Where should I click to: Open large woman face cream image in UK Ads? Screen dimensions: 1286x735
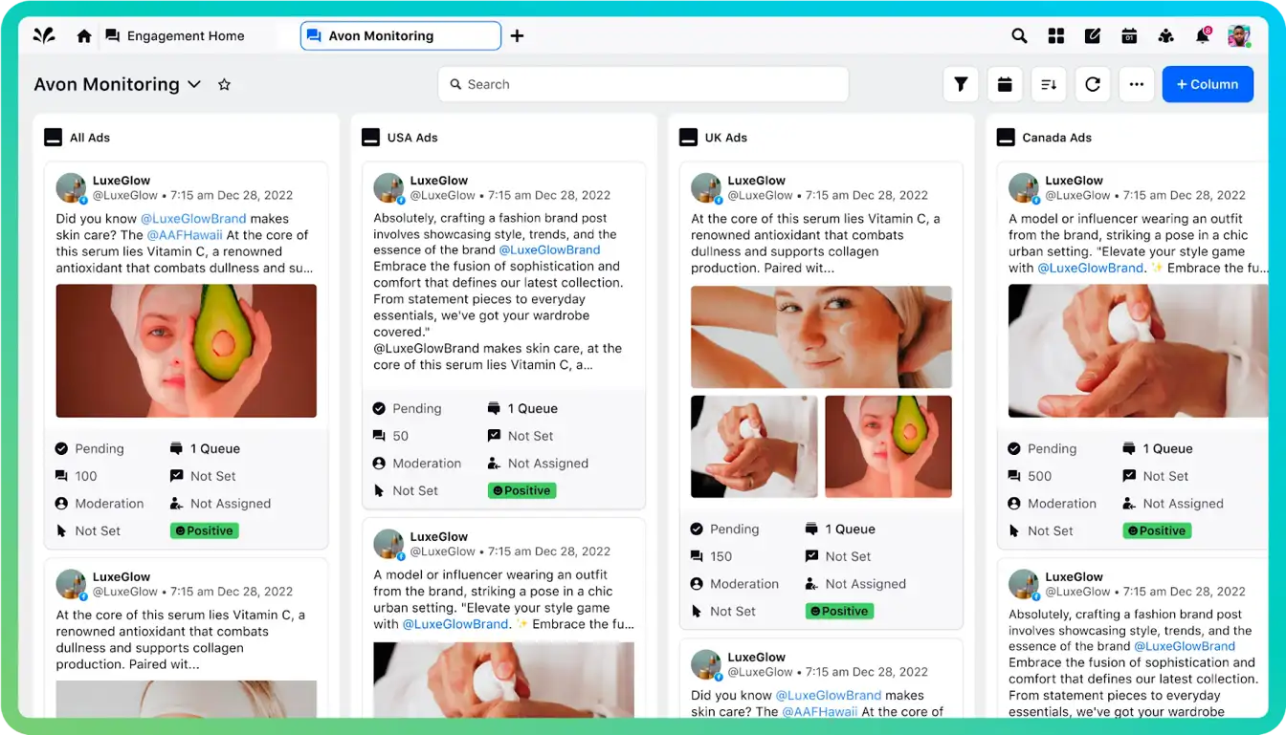point(821,336)
